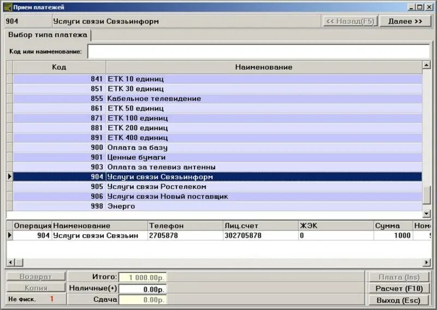
Task: Select row 998 Энерго
Action: point(217,206)
